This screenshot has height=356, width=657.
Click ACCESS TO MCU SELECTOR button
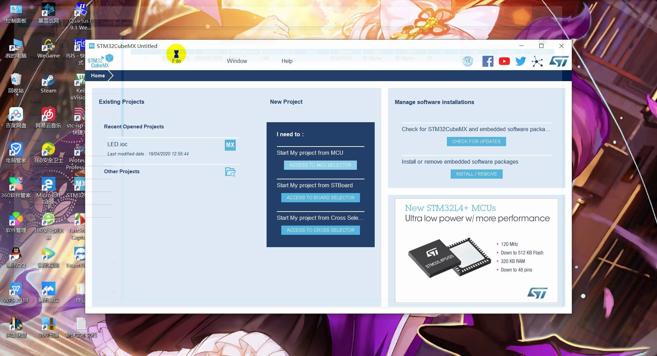(x=320, y=165)
